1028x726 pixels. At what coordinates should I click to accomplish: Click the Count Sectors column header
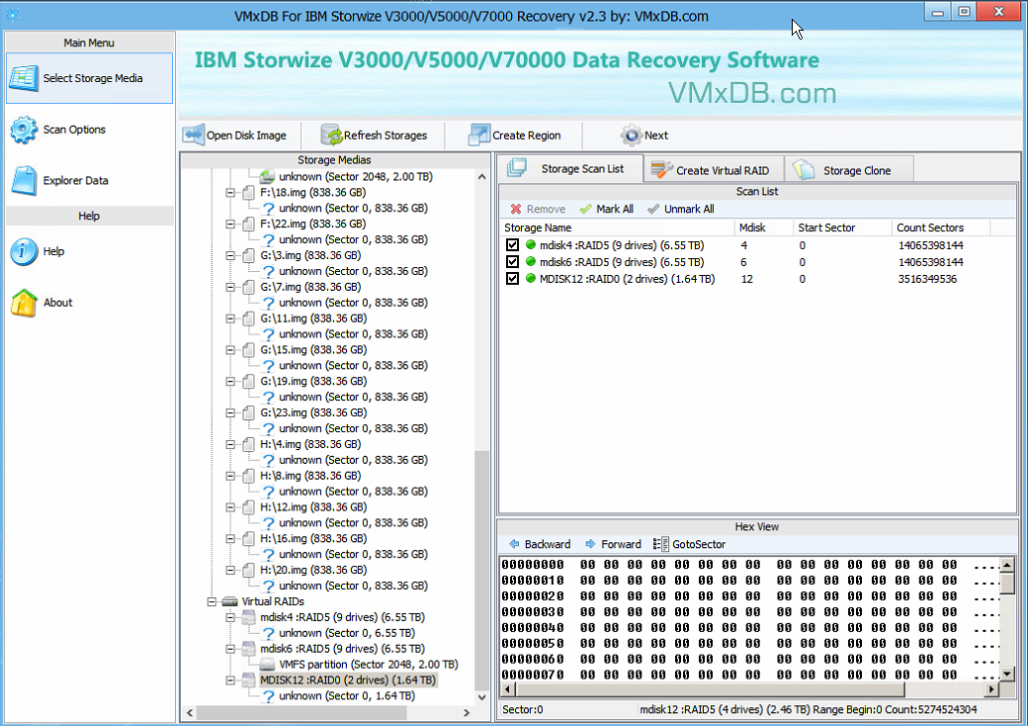[940, 227]
